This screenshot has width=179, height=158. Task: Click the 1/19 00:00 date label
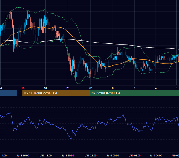click(113, 155)
